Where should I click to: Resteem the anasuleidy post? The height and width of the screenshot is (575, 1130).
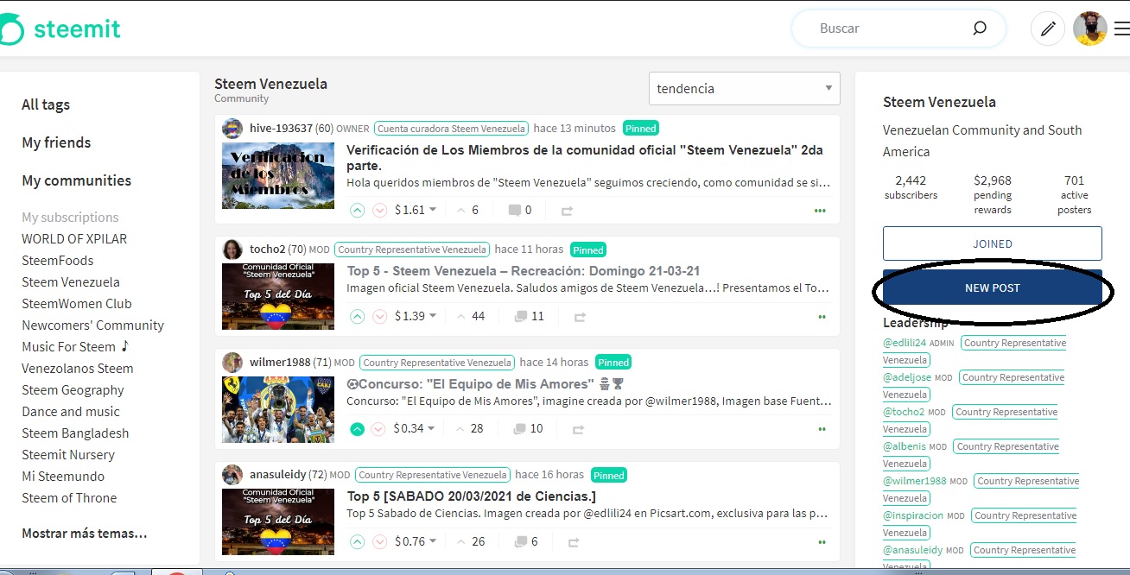point(573,542)
